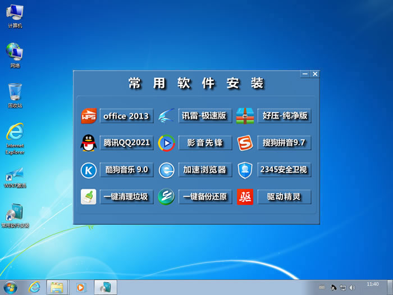This screenshot has width=393, height=295.
Task: Install 好压-纯净版
Action: tap(285, 116)
